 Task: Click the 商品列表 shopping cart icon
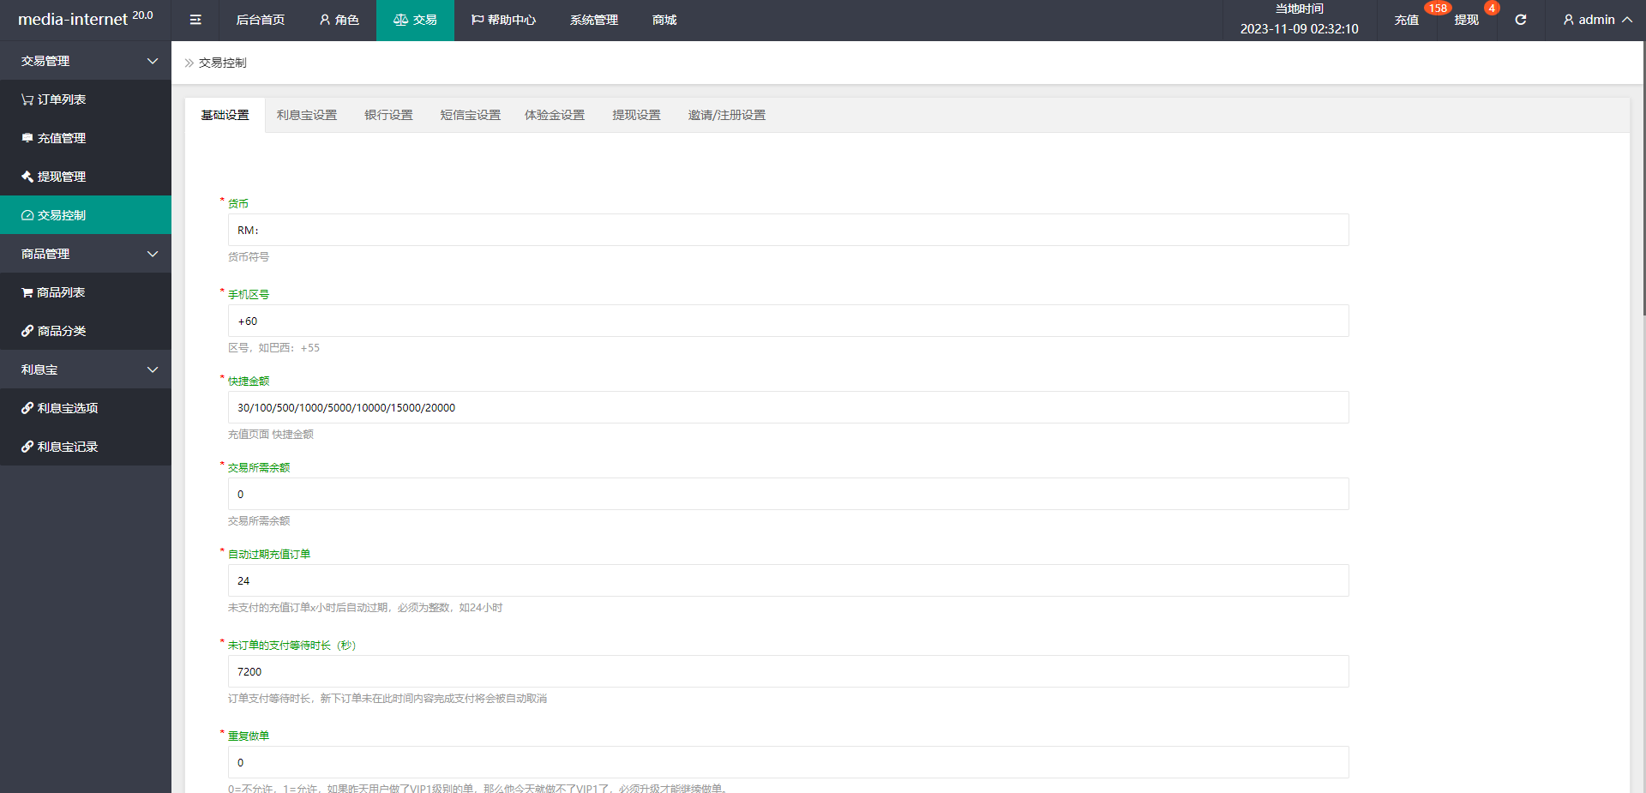(27, 292)
